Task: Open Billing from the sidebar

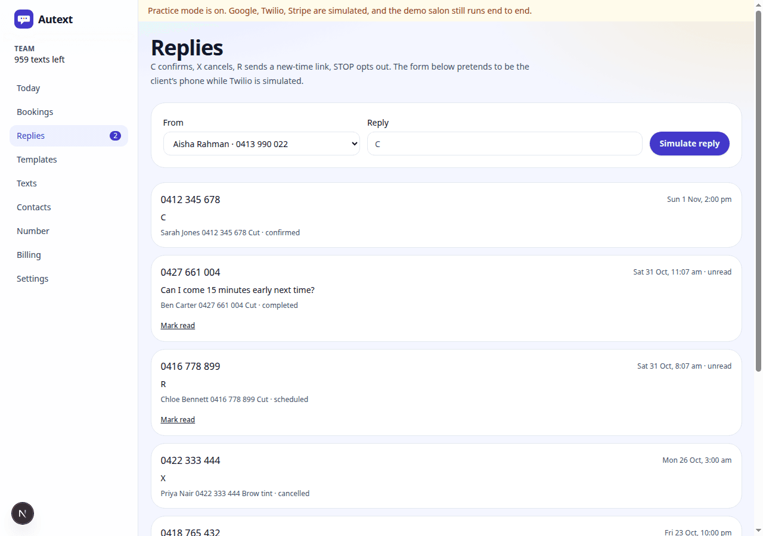Action: [69, 255]
